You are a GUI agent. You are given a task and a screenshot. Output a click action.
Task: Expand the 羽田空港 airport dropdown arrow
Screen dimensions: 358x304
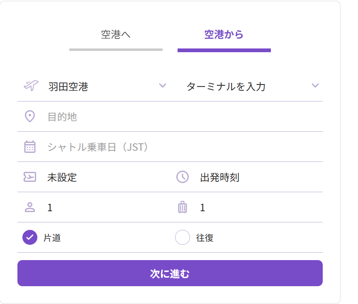tap(163, 86)
